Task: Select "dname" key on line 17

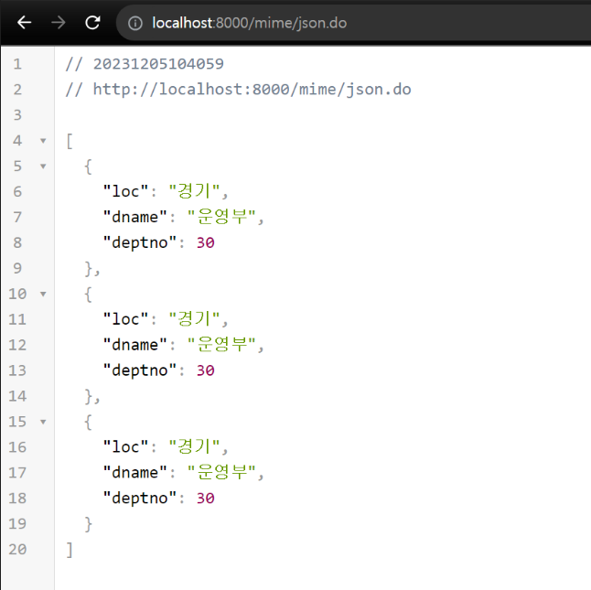Action: (134, 472)
